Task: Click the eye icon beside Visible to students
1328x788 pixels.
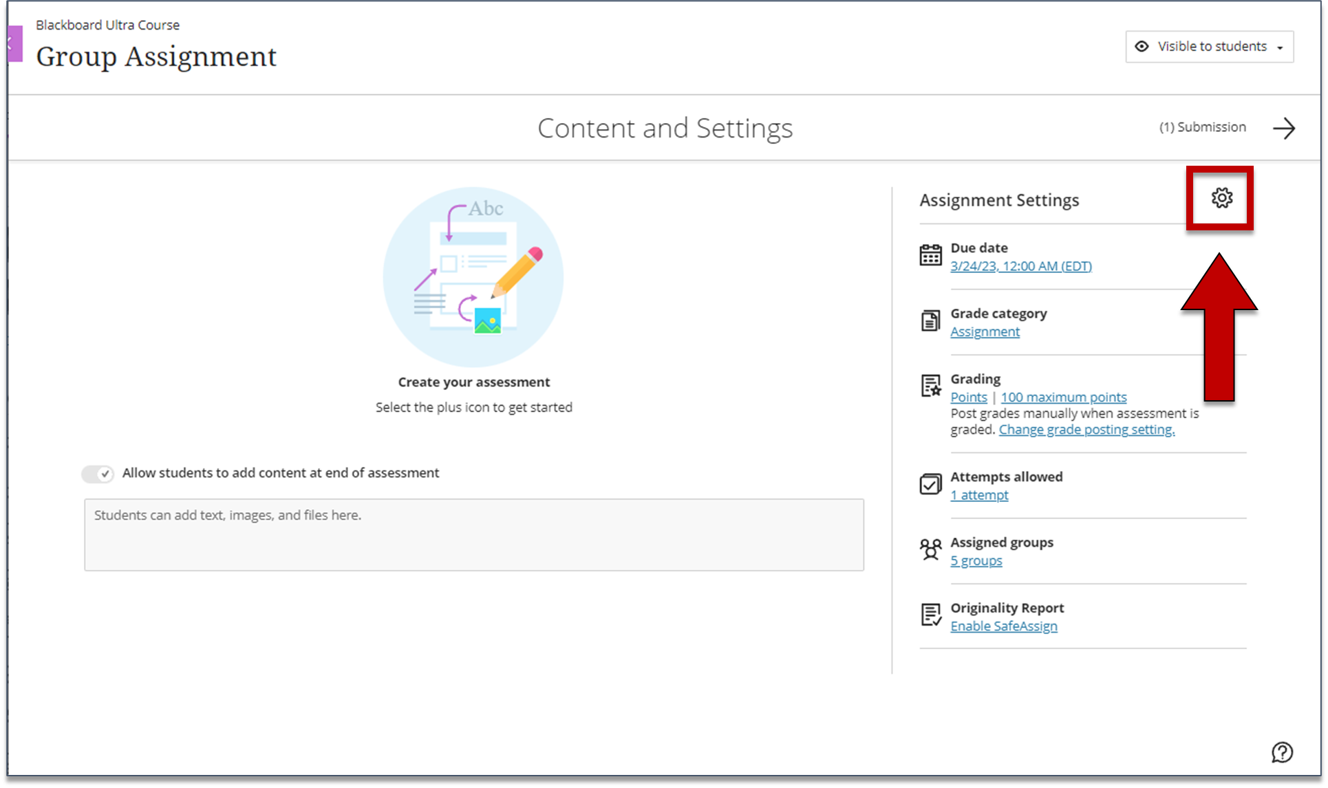Action: pyautogui.click(x=1142, y=46)
